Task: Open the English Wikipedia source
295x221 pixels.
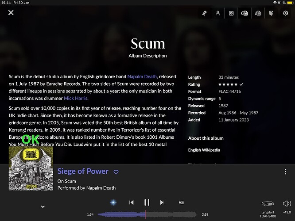Action: tap(204, 150)
